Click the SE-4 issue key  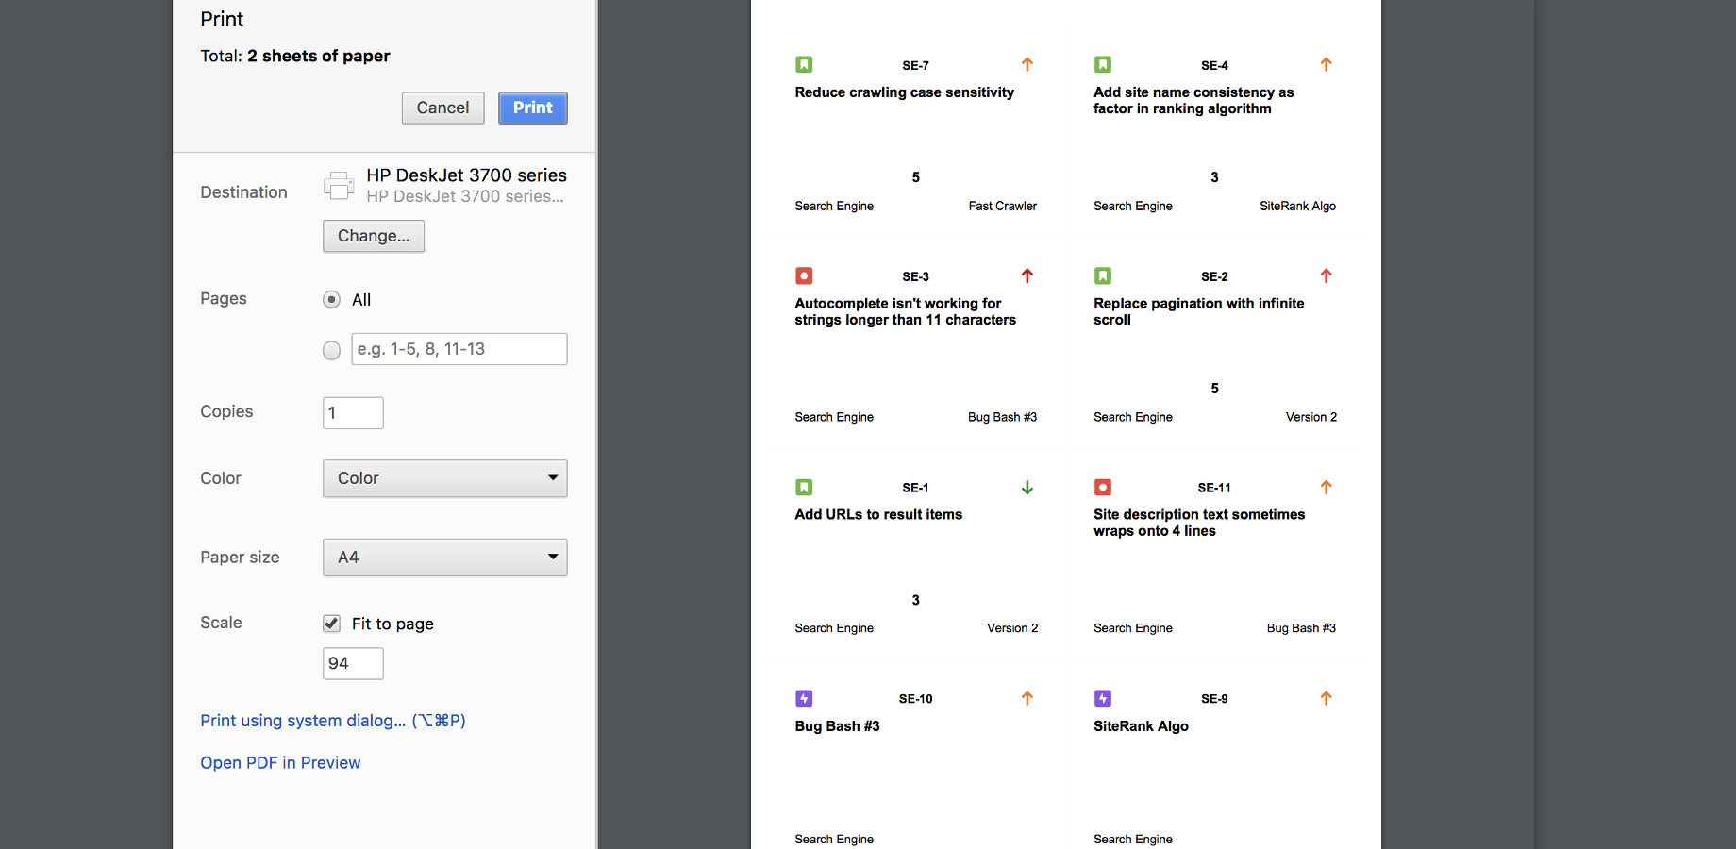click(1214, 65)
